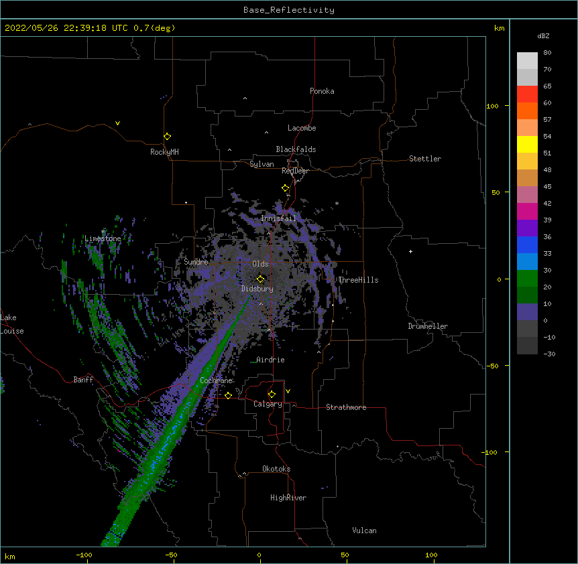578x564 pixels.
Task: Click the Lake Louise label at map edge
Action: [12, 324]
